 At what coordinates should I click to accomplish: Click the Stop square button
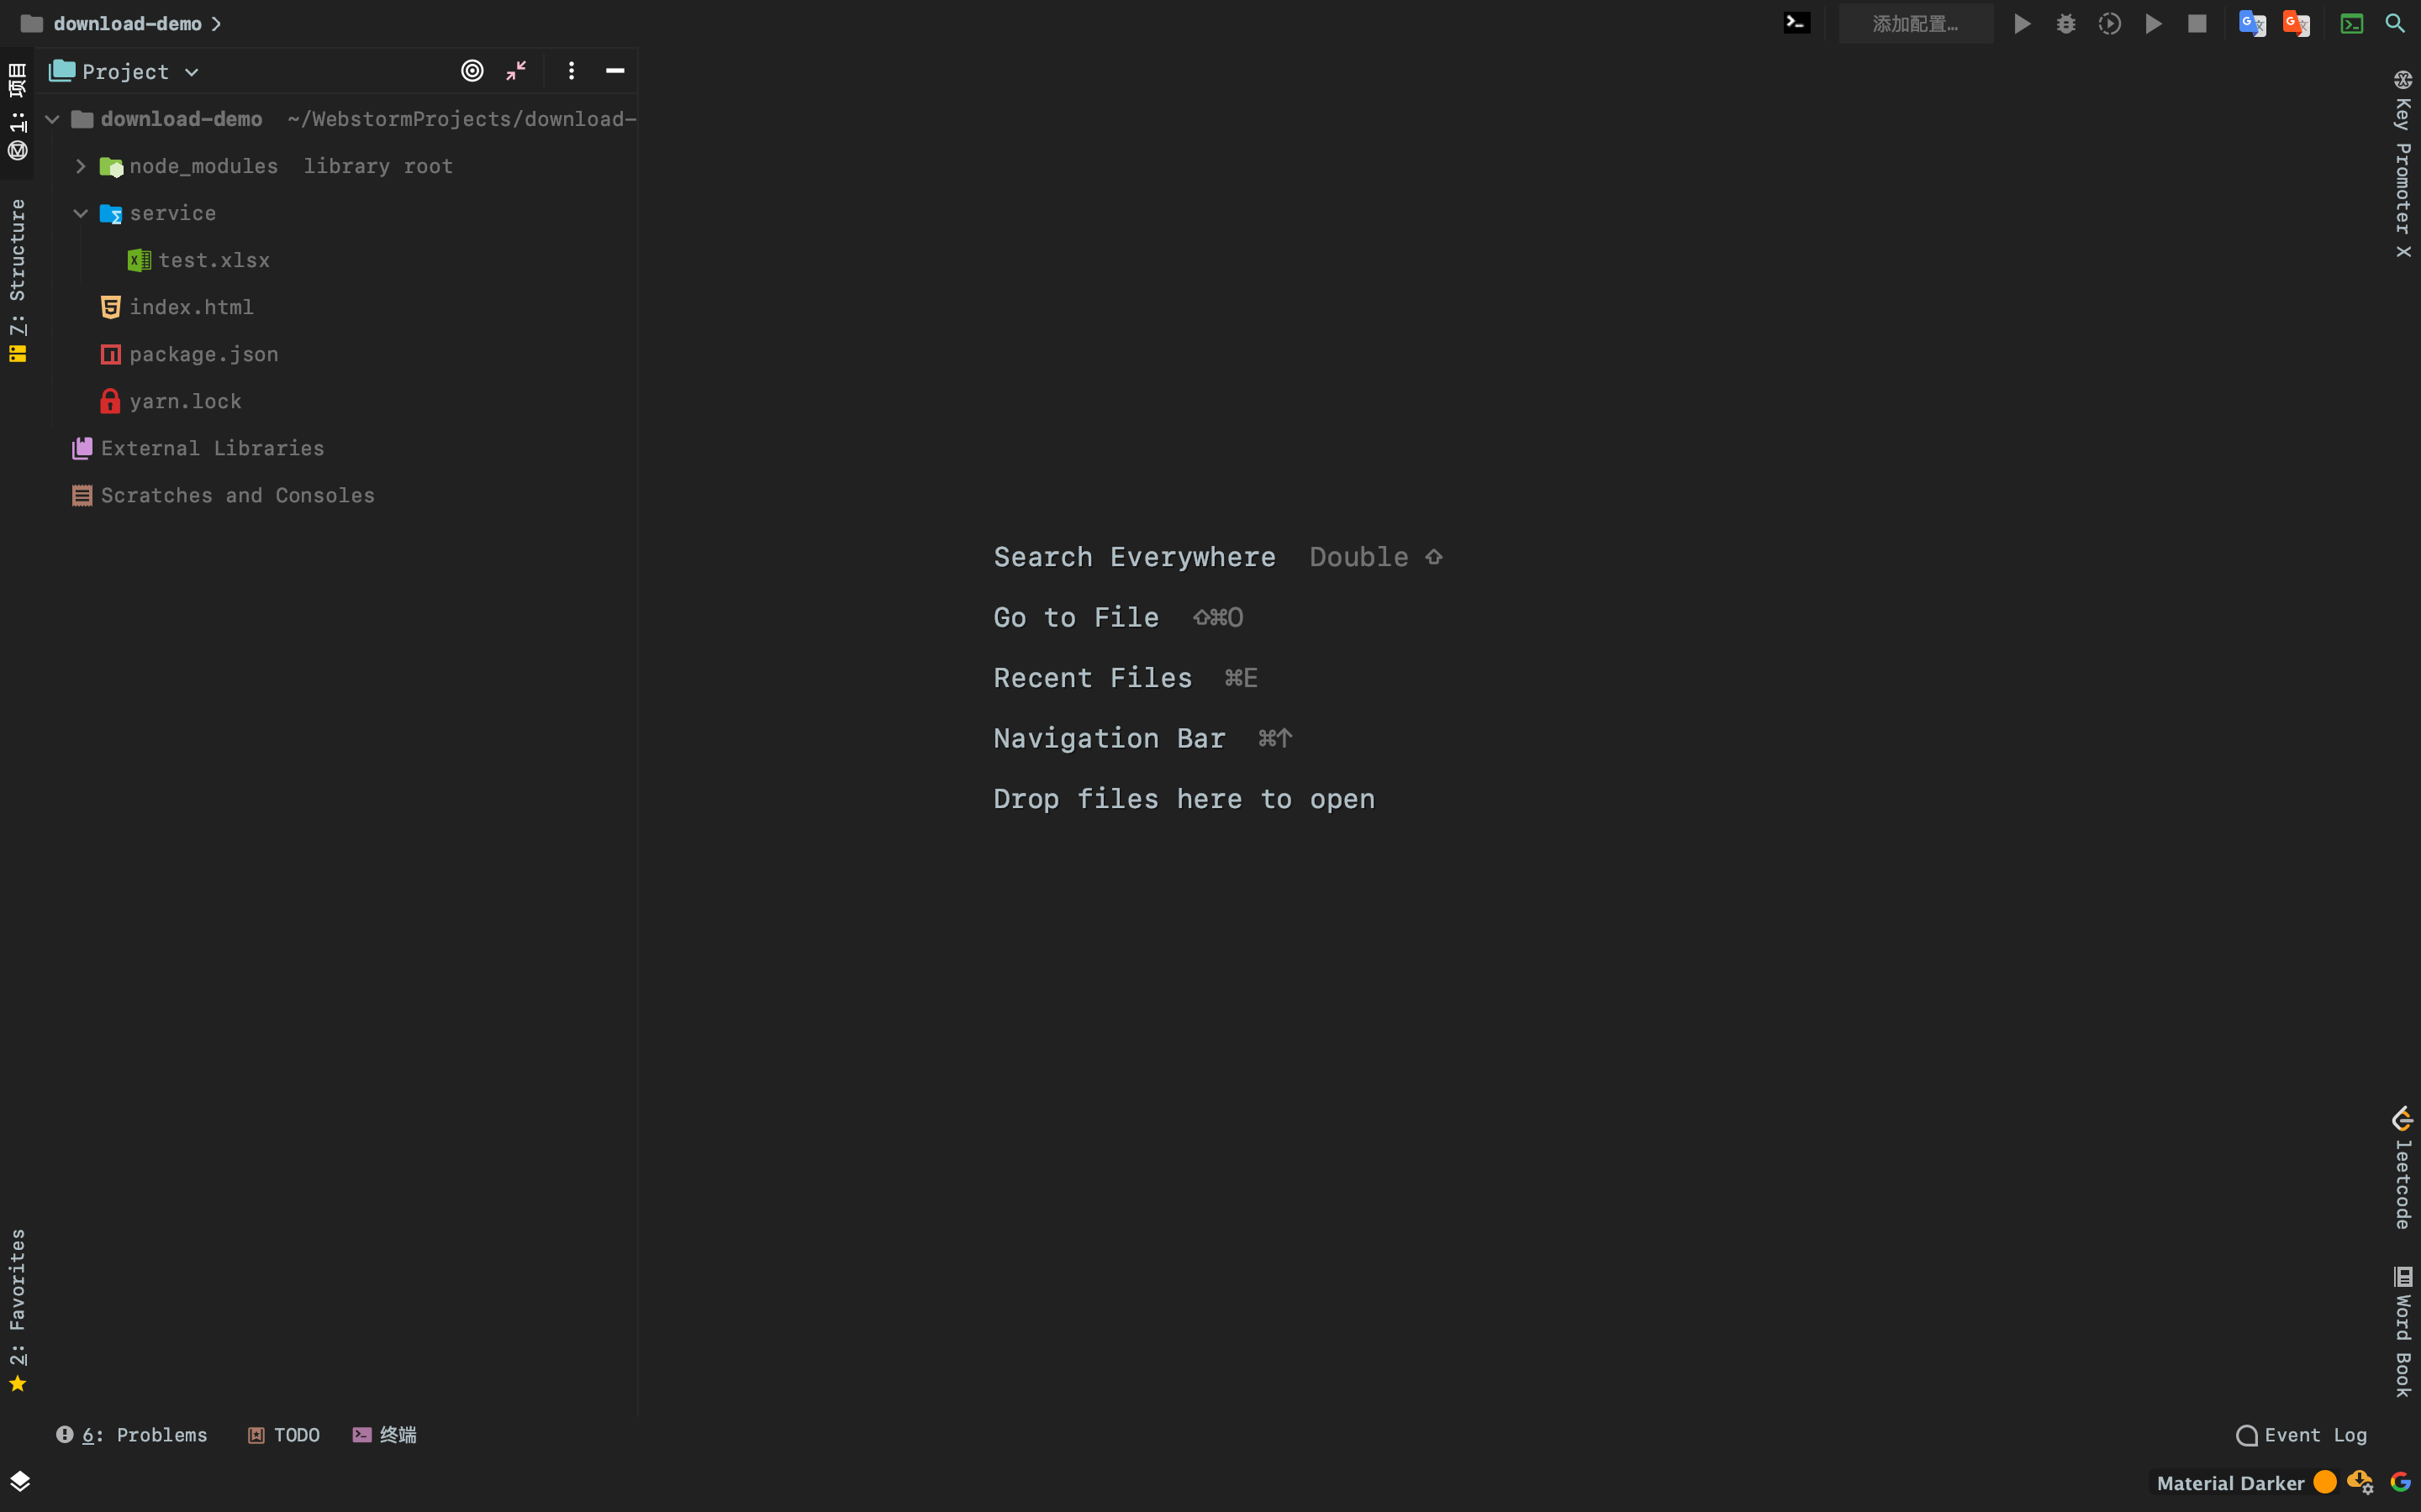click(2197, 24)
